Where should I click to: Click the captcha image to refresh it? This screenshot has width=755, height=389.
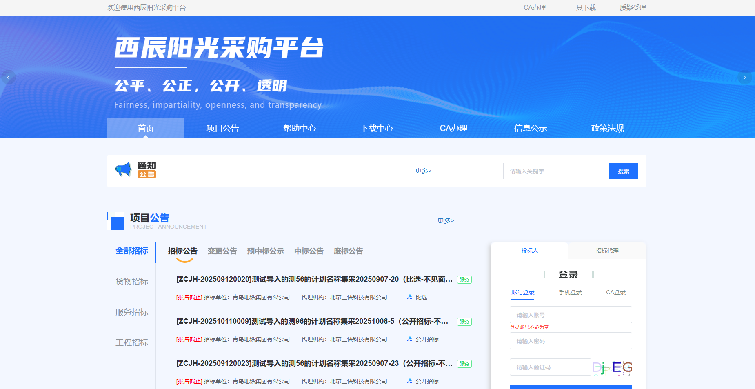click(x=612, y=367)
